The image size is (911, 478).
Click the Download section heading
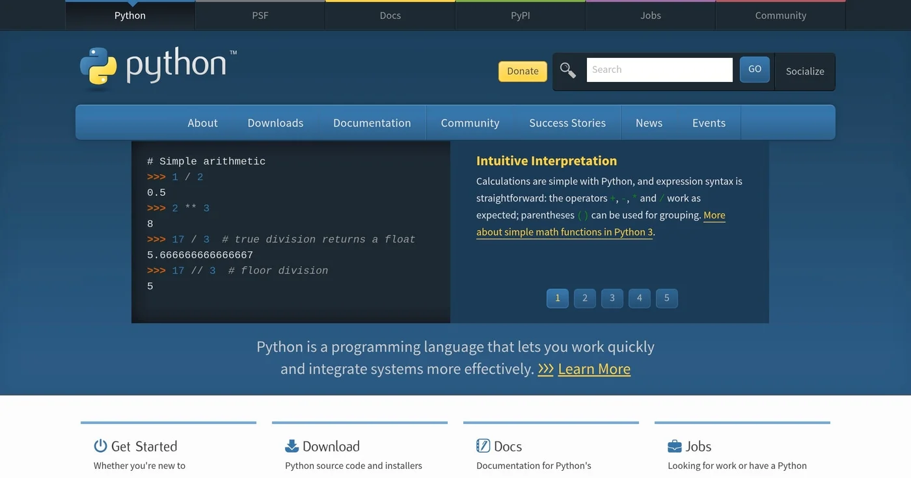coord(331,446)
